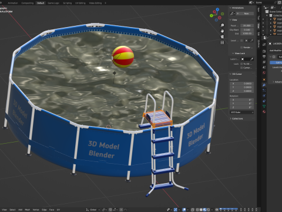The image size is (282, 212).
Task: Open the Modifiers wrench properties tab
Action: 264,85
